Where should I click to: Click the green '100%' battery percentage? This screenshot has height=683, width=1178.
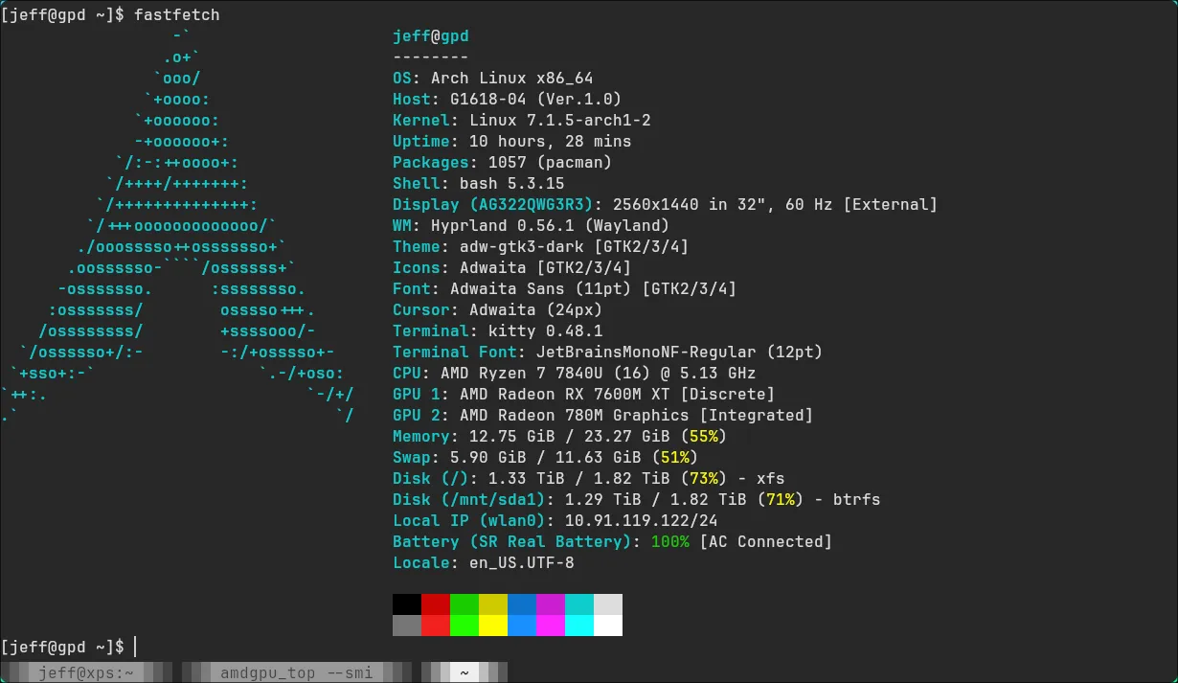click(x=670, y=541)
